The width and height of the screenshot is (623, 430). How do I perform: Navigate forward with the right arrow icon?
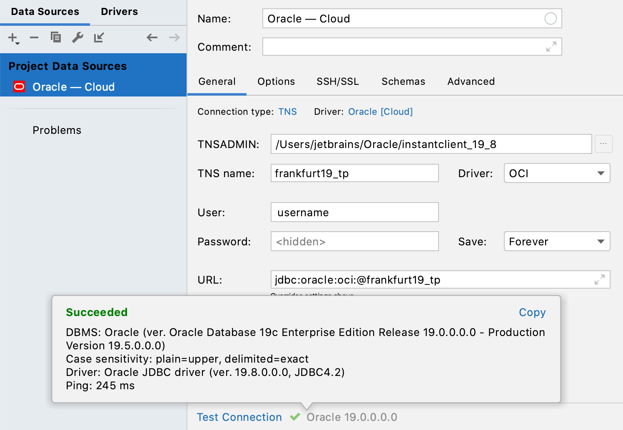(174, 37)
